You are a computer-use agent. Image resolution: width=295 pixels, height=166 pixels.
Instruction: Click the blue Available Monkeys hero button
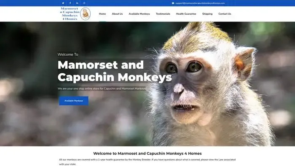click(74, 101)
